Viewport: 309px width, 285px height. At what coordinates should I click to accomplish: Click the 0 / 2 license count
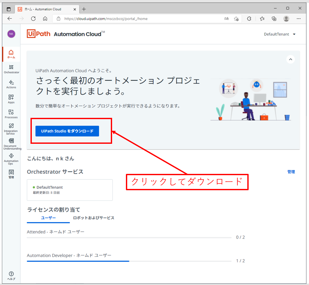click(240, 237)
